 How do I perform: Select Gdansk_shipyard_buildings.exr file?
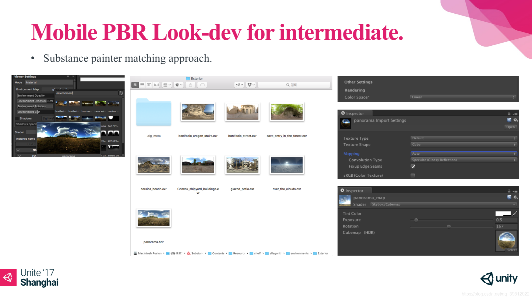[x=198, y=165]
